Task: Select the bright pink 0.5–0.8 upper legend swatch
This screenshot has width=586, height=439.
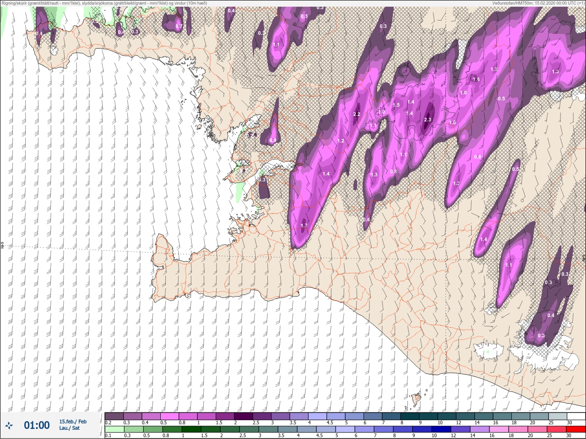Action: click(170, 416)
